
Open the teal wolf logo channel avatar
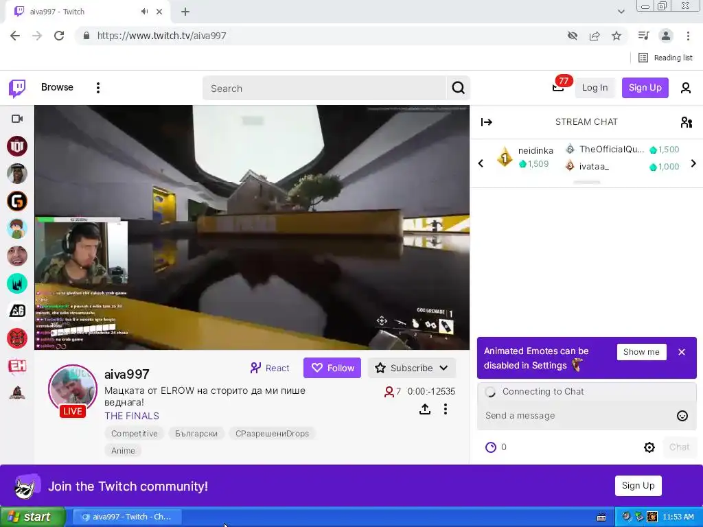point(17,283)
